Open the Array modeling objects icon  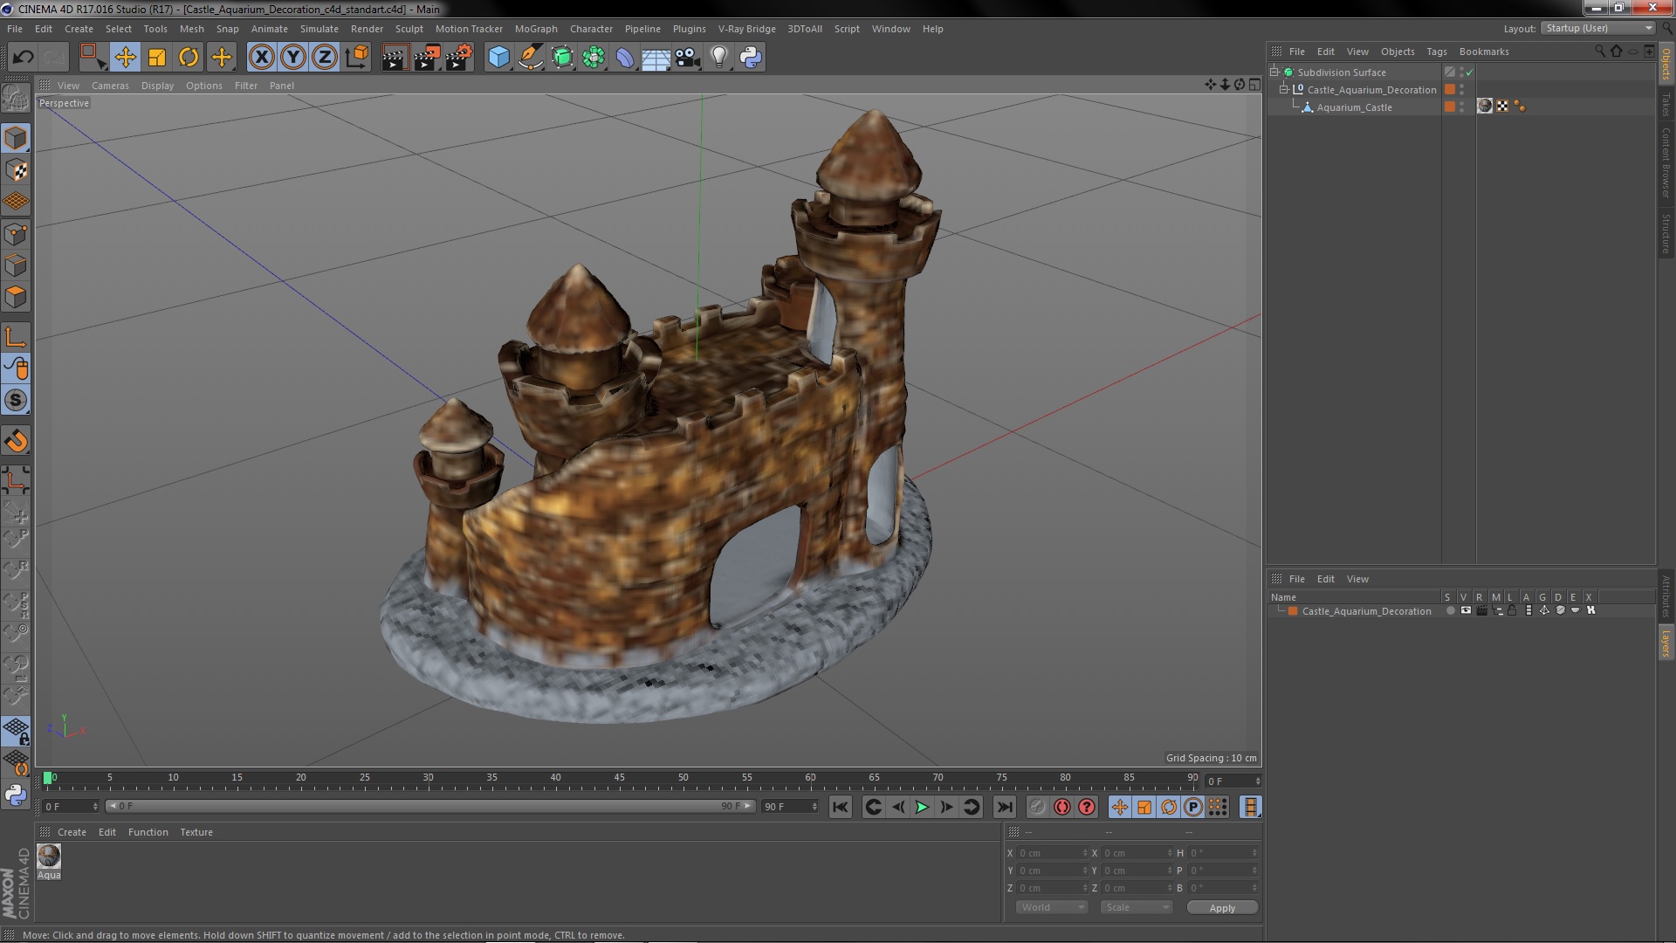coord(594,58)
